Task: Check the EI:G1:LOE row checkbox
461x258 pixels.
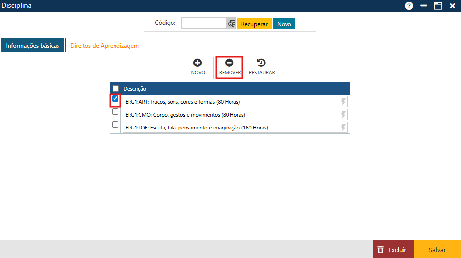Action: coord(115,125)
